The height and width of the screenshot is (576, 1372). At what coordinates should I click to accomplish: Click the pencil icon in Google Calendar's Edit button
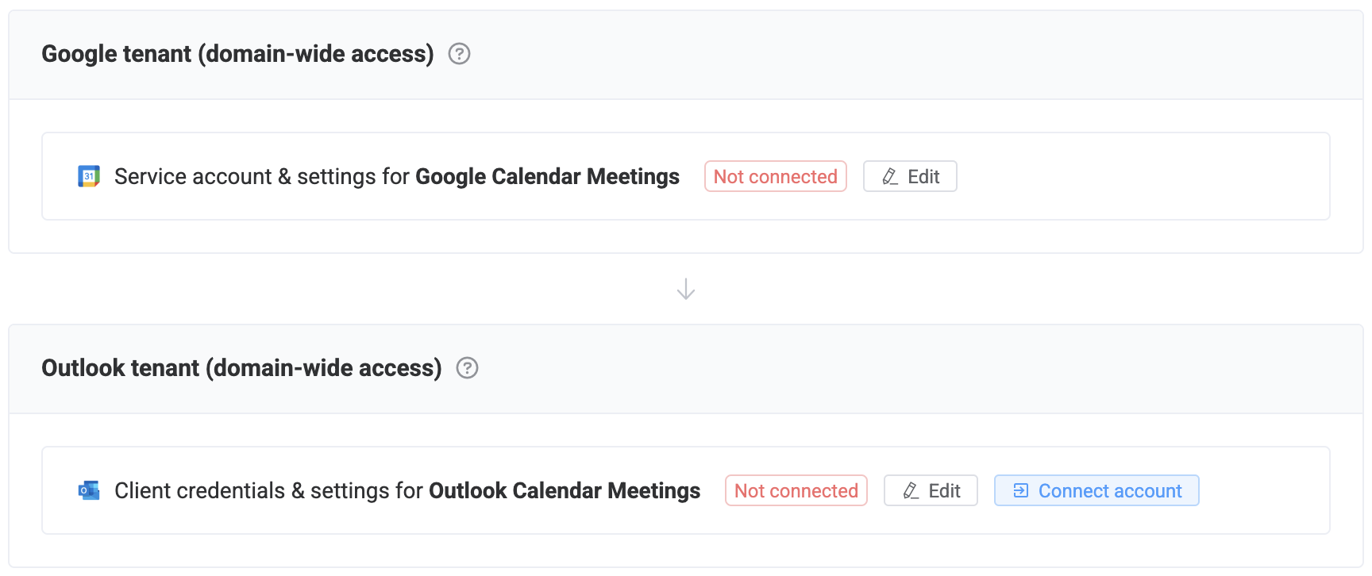pos(890,177)
